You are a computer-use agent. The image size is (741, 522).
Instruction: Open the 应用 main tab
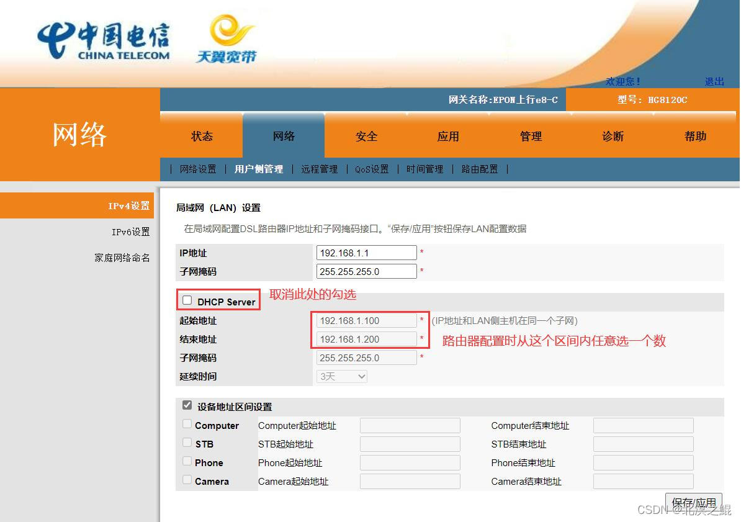tap(448, 136)
